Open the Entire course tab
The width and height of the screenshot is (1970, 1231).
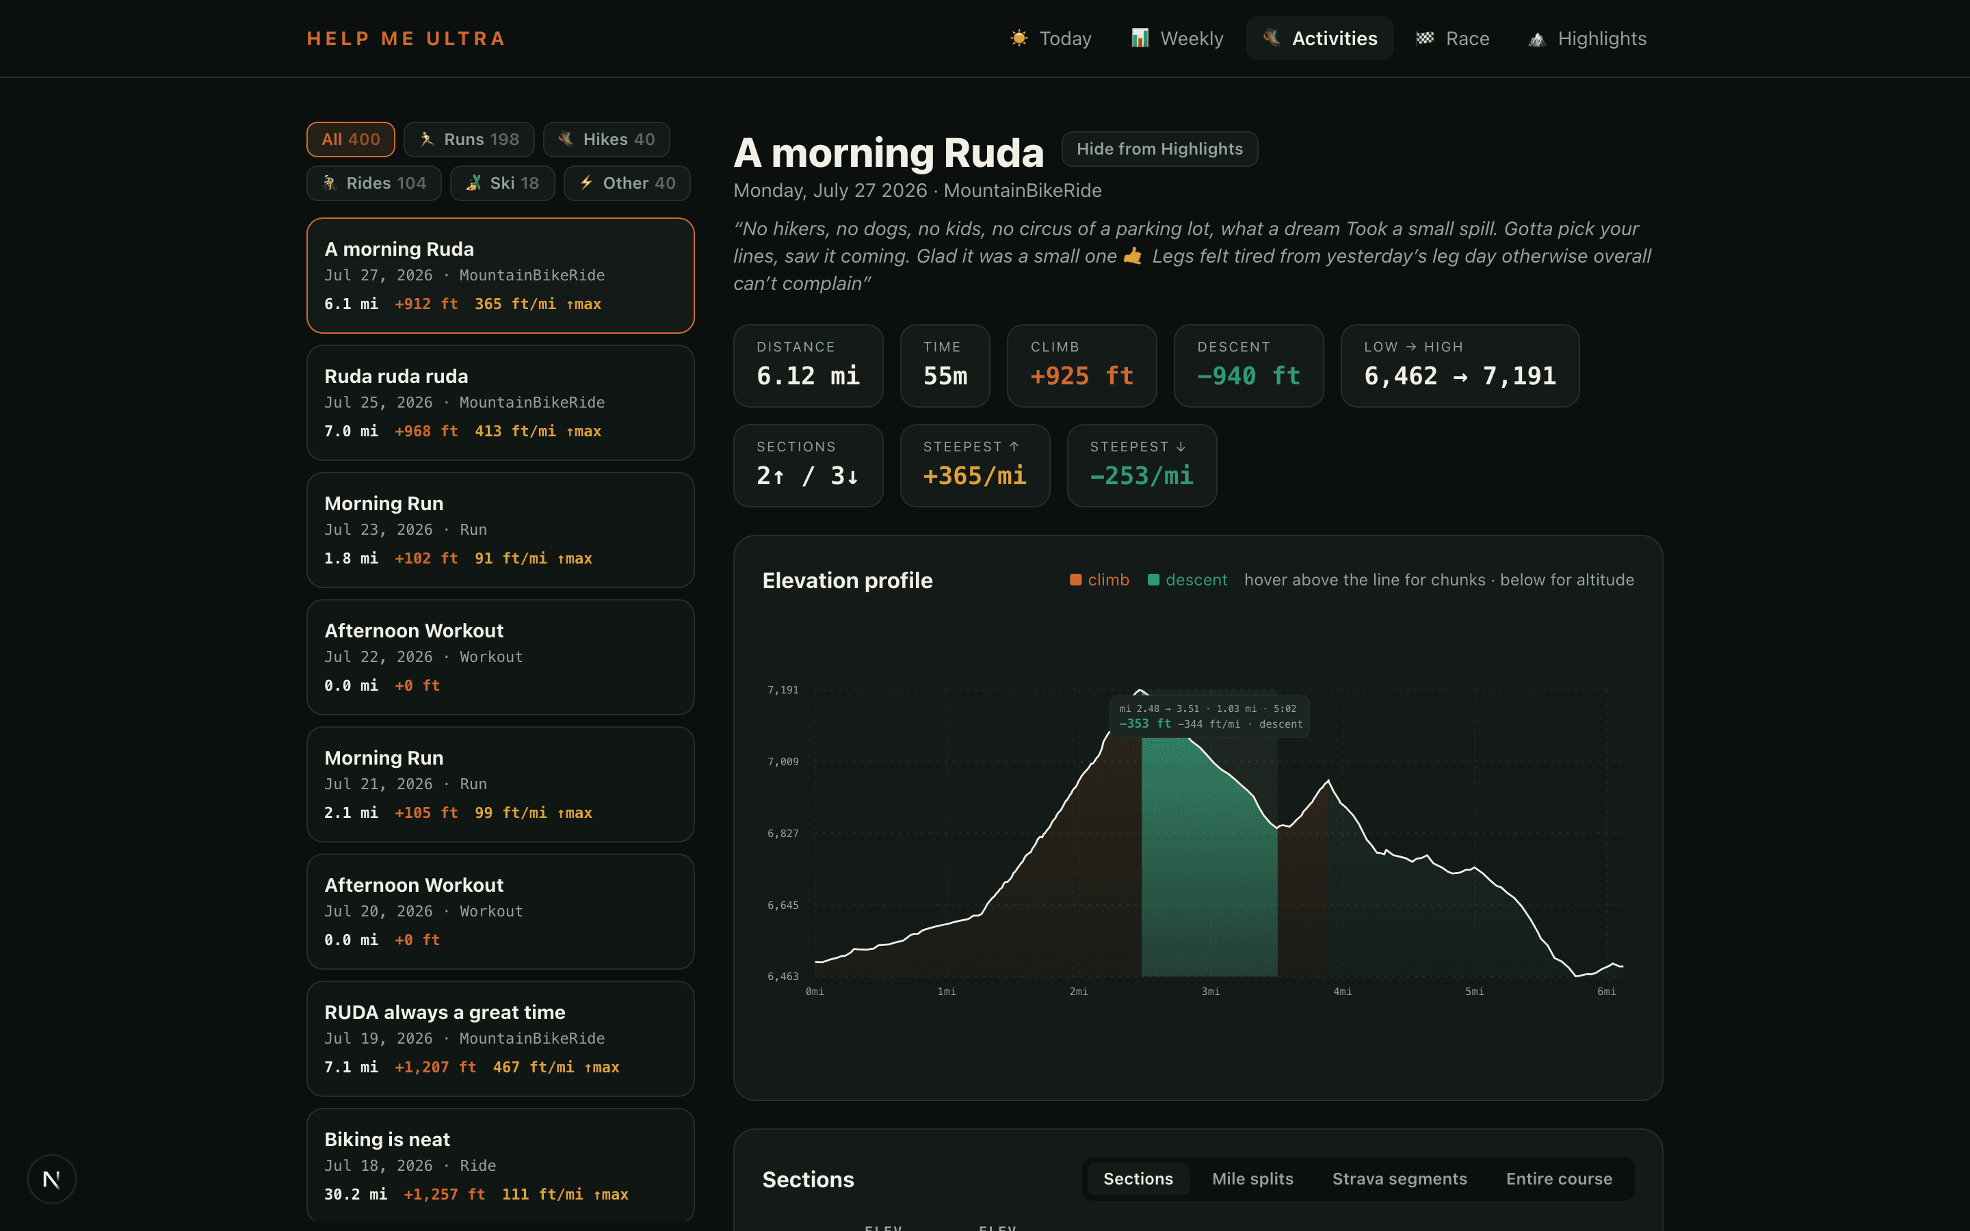point(1559,1178)
